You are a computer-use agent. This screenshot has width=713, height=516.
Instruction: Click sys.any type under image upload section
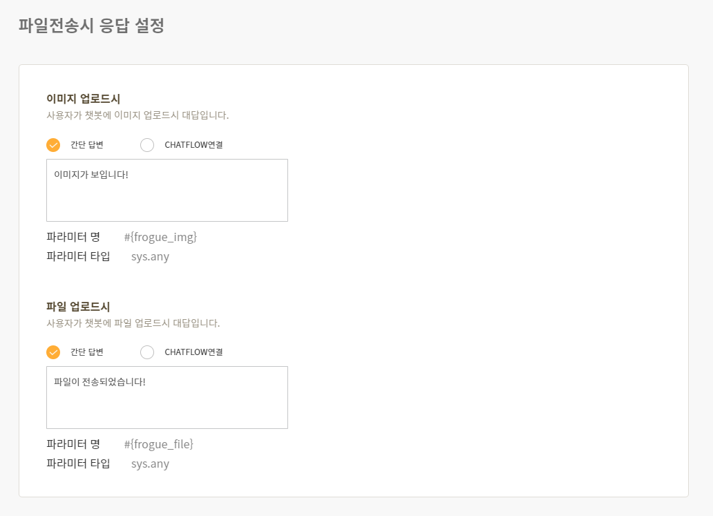pos(150,257)
